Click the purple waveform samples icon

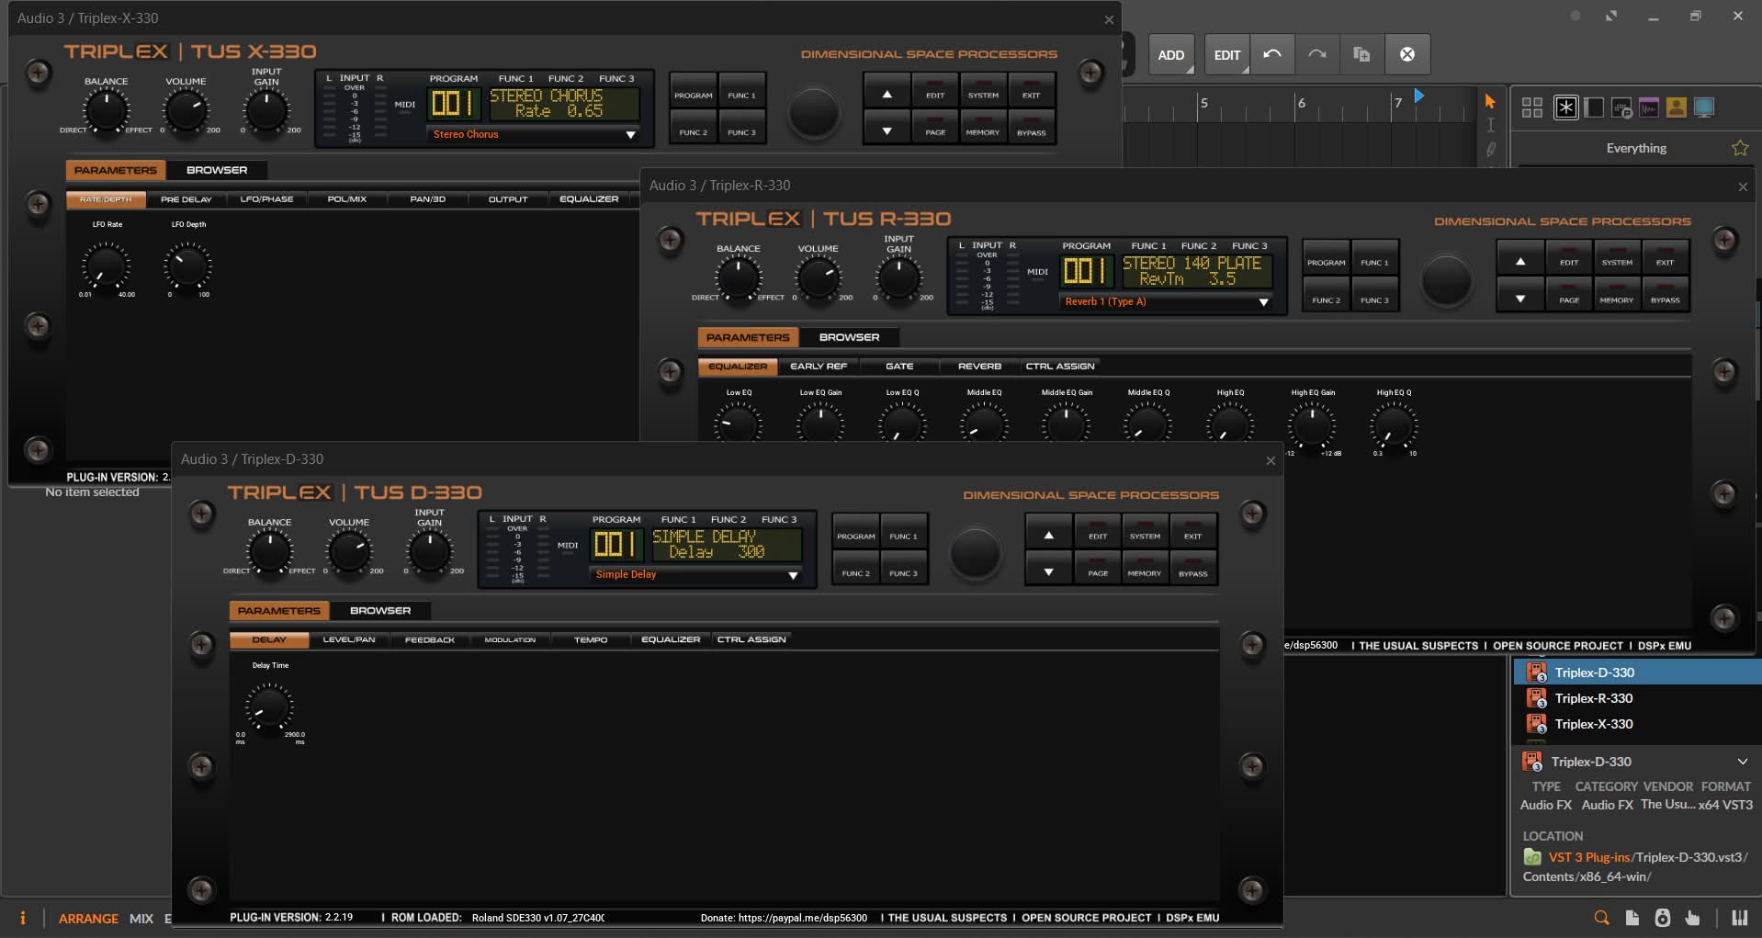pyautogui.click(x=1648, y=107)
